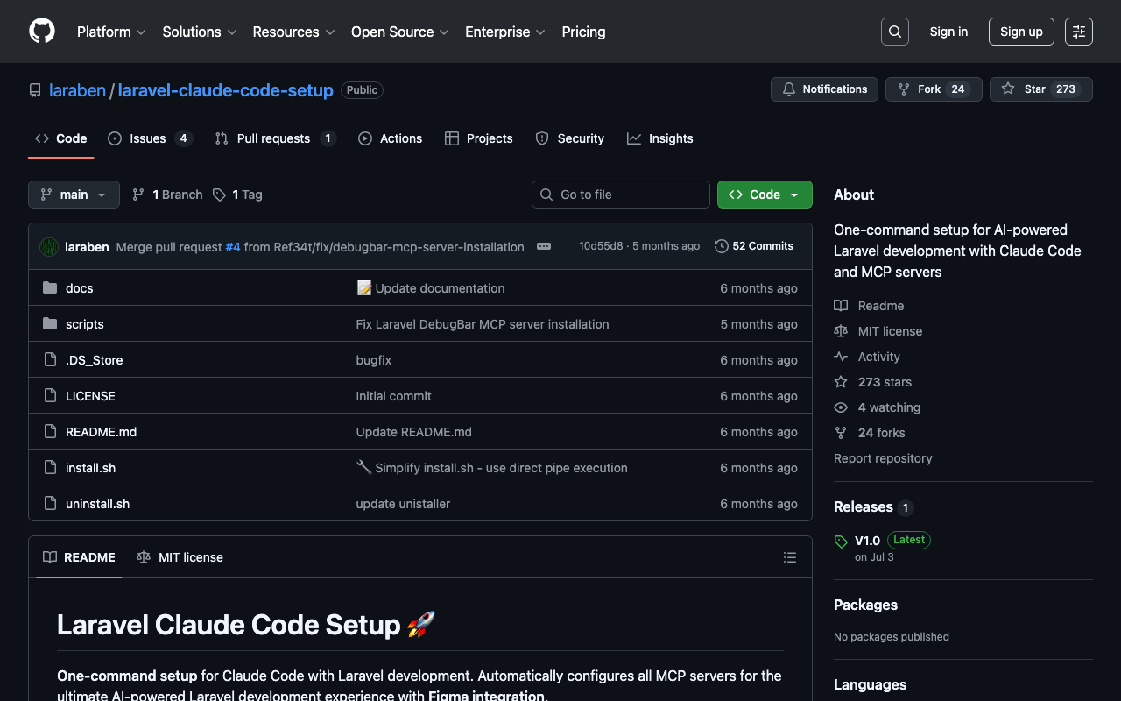Open the scripts folder

point(85,324)
